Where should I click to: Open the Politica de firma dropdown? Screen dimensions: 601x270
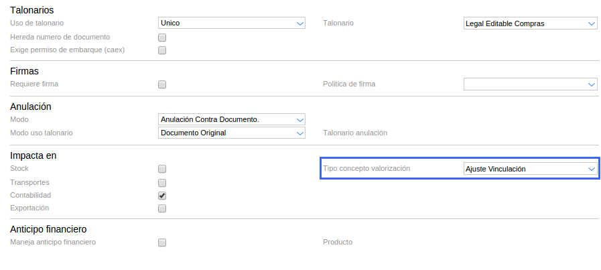(x=530, y=84)
